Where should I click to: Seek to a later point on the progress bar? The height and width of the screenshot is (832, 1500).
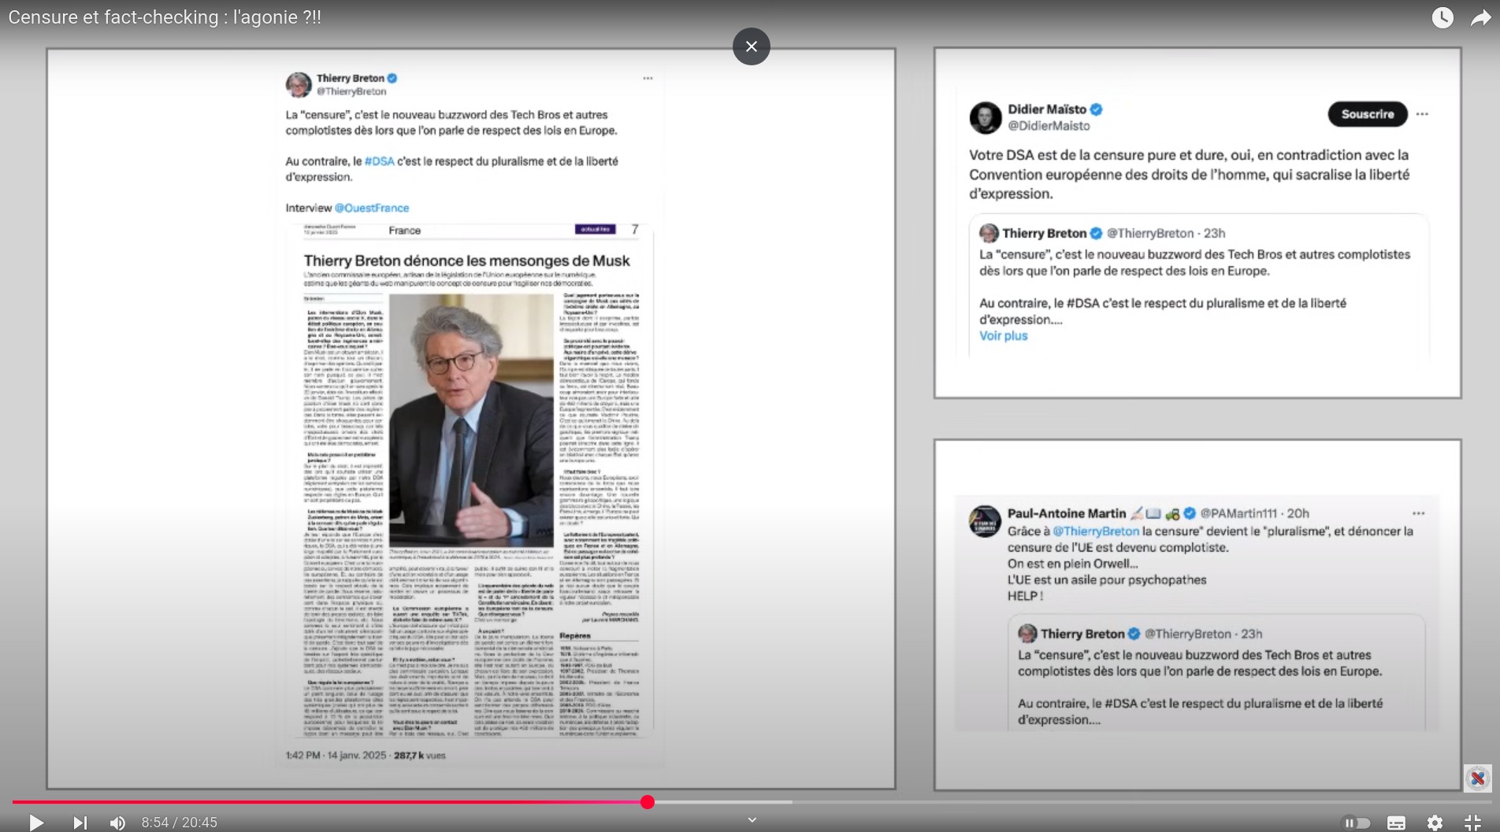(1103, 802)
